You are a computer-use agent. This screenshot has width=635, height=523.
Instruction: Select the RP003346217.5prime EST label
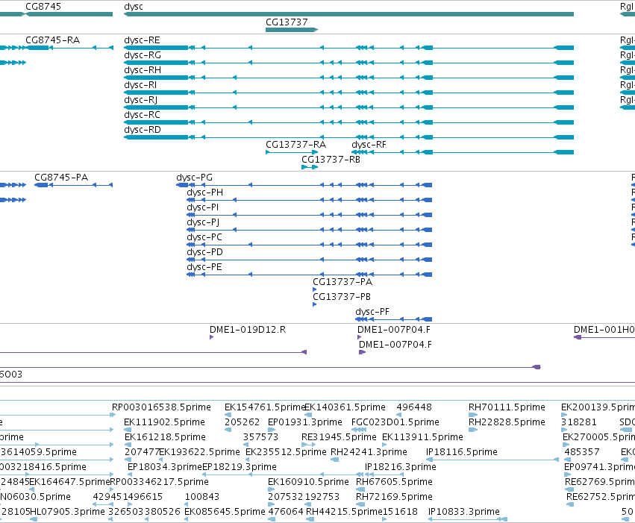pos(159,482)
